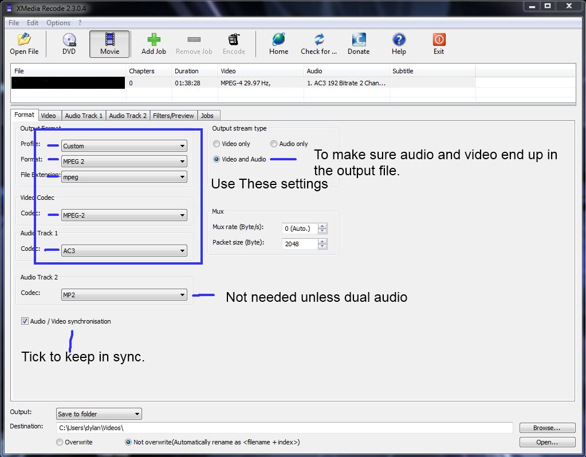Switch to the Filters/Preview tab
Image resolution: width=586 pixels, height=457 pixels.
pos(174,116)
